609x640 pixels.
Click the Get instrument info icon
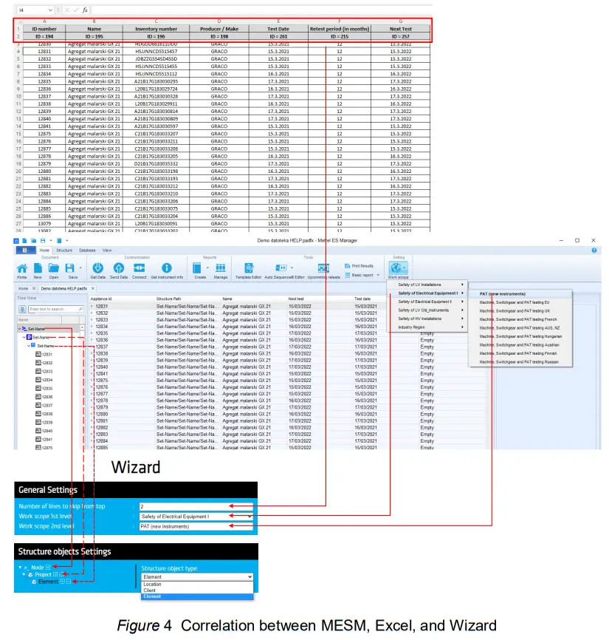168,266
